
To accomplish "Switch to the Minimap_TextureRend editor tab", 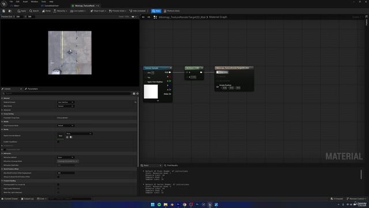I will pos(85,6).
